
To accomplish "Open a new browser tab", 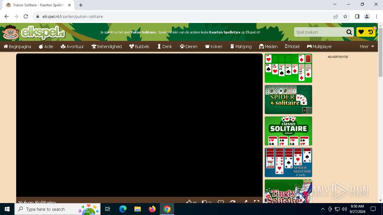I will (81, 5).
